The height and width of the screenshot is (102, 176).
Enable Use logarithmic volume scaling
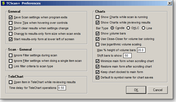pyautogui.click(x=98, y=45)
